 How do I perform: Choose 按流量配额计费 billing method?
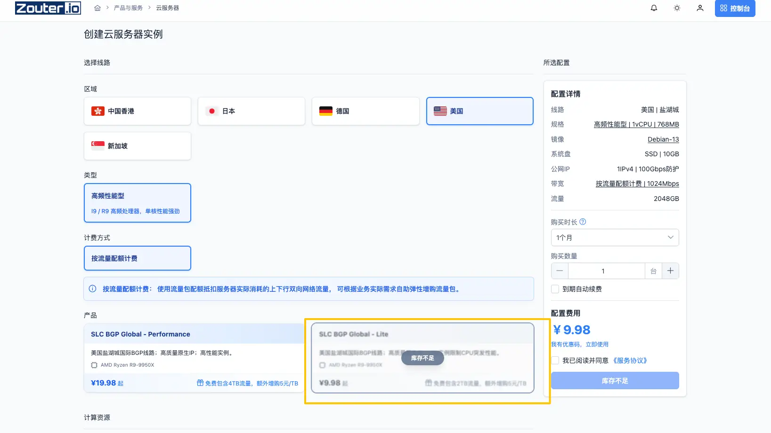pyautogui.click(x=138, y=258)
